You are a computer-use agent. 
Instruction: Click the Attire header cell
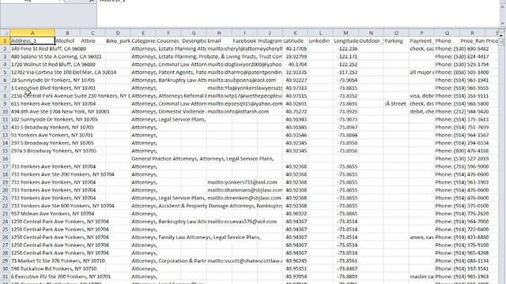click(93, 41)
